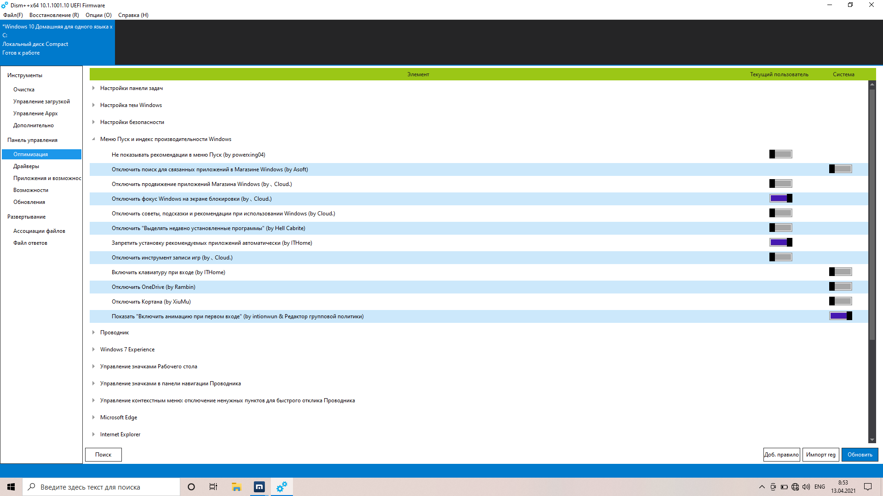Open Maxthon browser icon in taskbar
883x496 pixels.
tap(259, 487)
